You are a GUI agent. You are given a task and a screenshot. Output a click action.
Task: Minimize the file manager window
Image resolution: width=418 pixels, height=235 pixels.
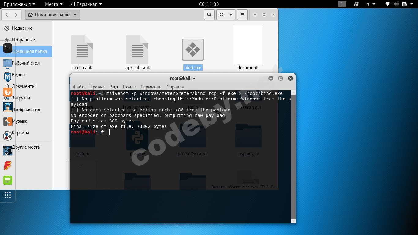255,14
